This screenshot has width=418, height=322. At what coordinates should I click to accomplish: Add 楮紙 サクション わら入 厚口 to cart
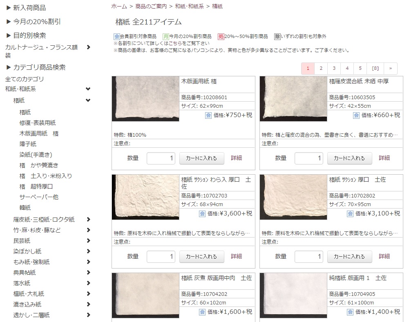pyautogui.click(x=201, y=256)
